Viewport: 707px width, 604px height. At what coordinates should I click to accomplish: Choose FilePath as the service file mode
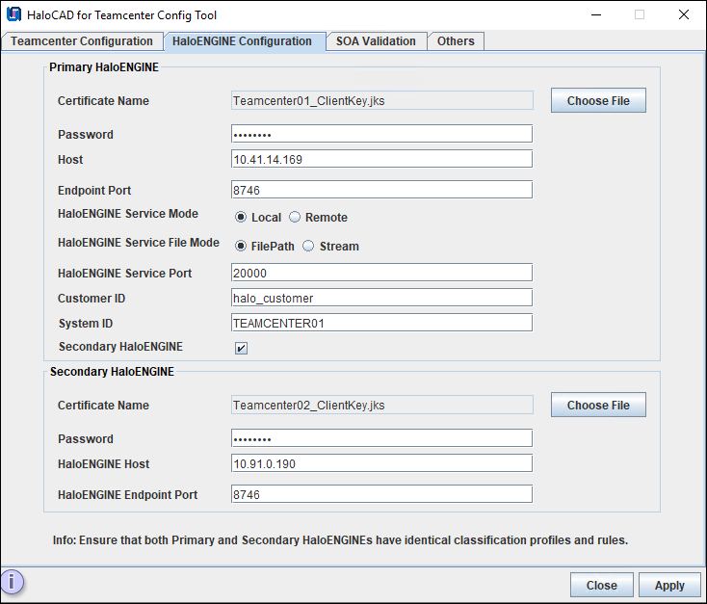click(x=241, y=247)
